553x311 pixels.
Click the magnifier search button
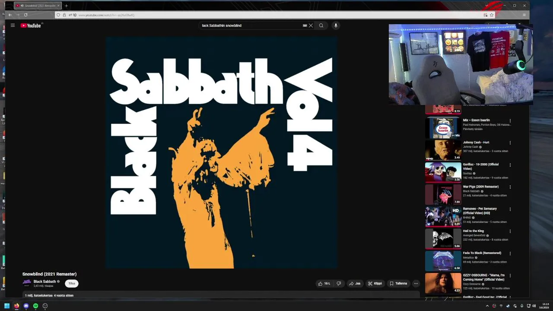pyautogui.click(x=321, y=25)
